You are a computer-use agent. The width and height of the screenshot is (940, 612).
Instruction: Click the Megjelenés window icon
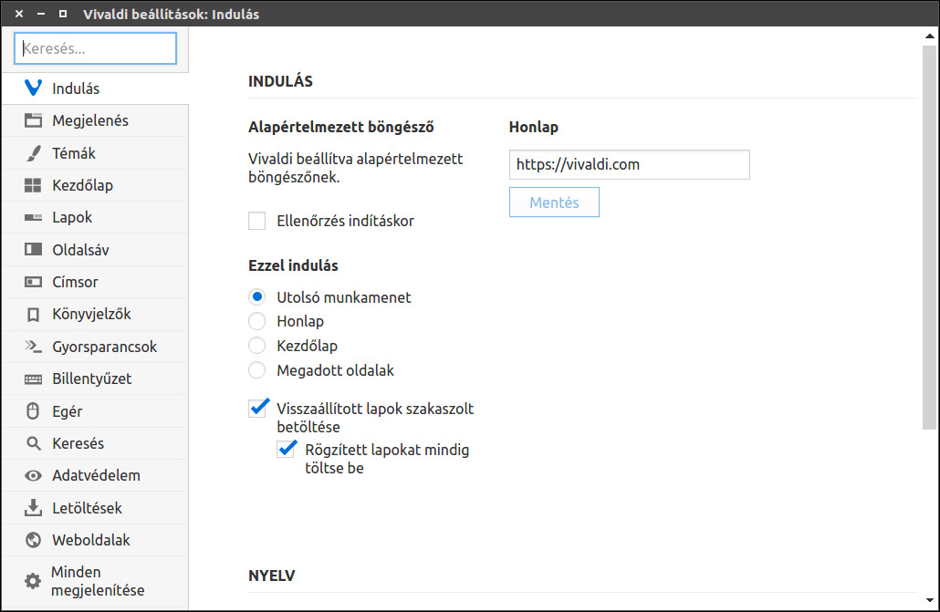pos(33,120)
